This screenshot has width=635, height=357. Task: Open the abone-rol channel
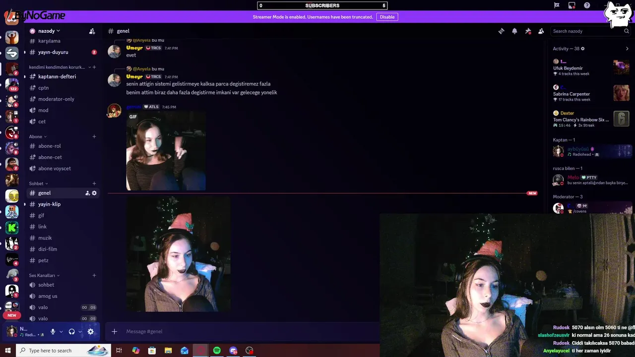63,146
